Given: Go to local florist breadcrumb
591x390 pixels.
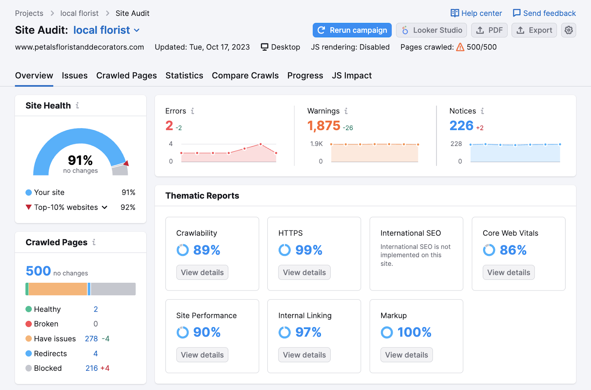Looking at the screenshot, I should pyautogui.click(x=79, y=13).
